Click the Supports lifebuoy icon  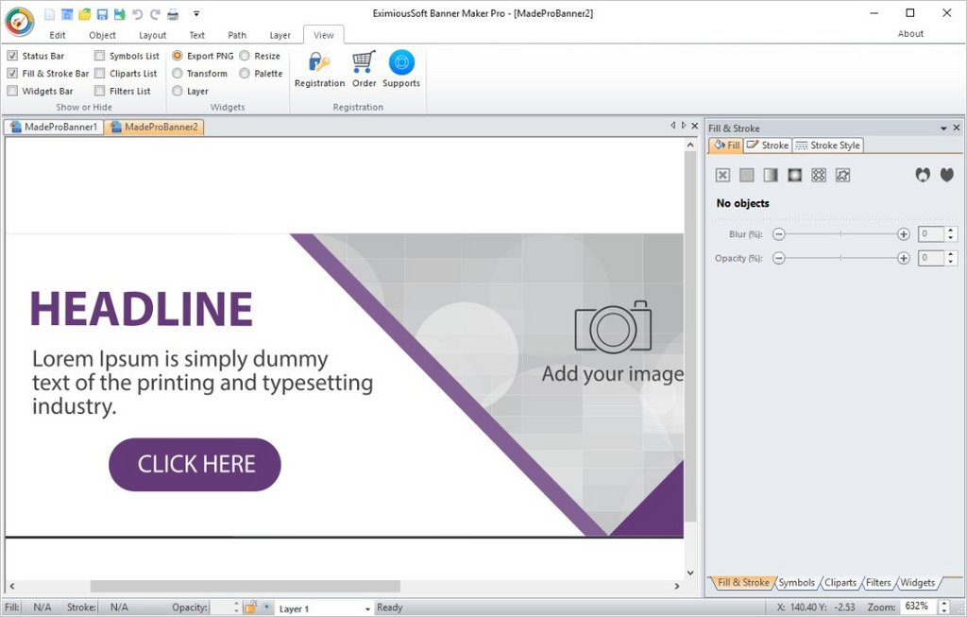click(401, 63)
